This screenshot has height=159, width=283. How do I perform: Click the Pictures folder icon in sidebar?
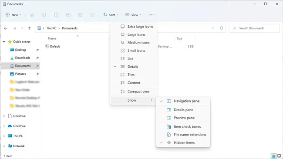point(12,74)
